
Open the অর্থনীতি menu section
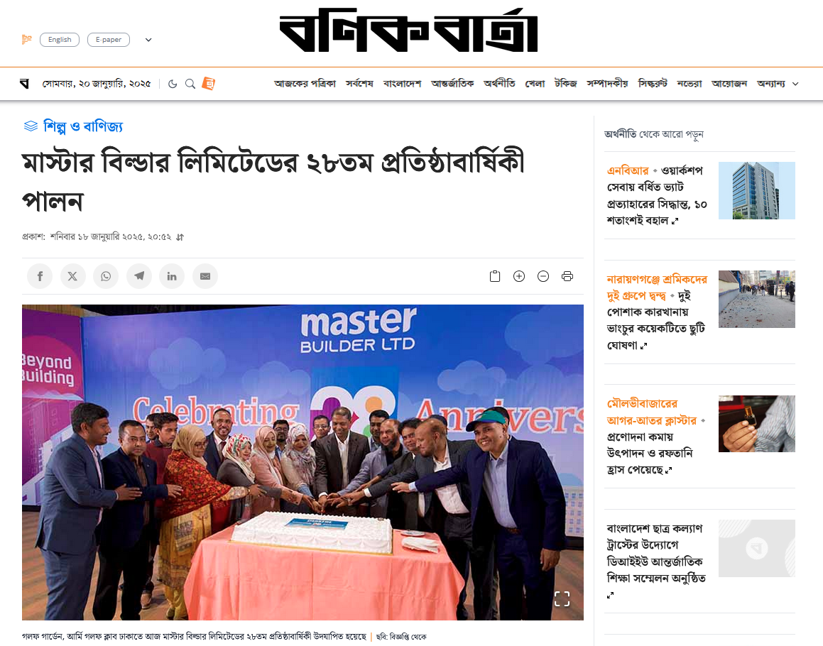499,84
